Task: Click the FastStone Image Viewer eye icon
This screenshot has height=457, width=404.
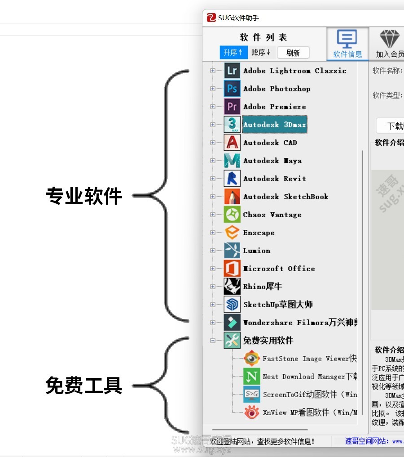Action: point(251,358)
